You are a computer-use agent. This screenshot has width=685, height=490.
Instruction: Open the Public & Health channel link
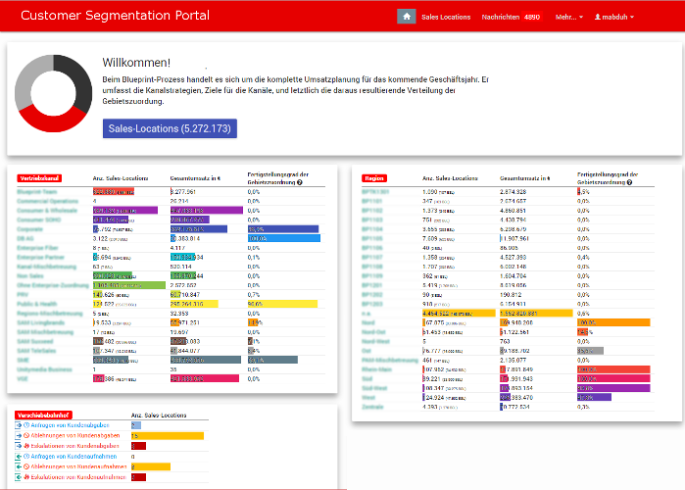coord(39,304)
